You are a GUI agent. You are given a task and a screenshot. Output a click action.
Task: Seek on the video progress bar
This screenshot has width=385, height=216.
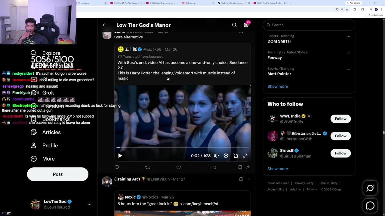pyautogui.click(x=183, y=148)
